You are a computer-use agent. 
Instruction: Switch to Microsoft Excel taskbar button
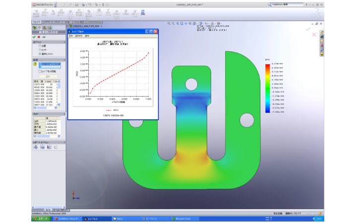point(184,219)
